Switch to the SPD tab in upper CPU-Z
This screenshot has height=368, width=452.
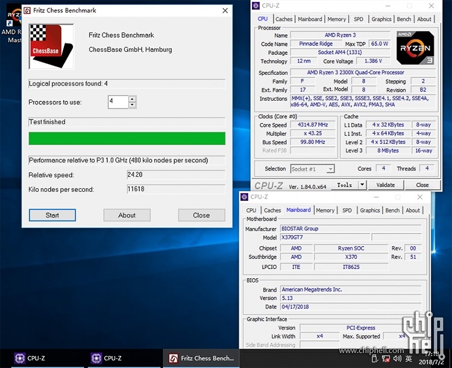point(359,19)
